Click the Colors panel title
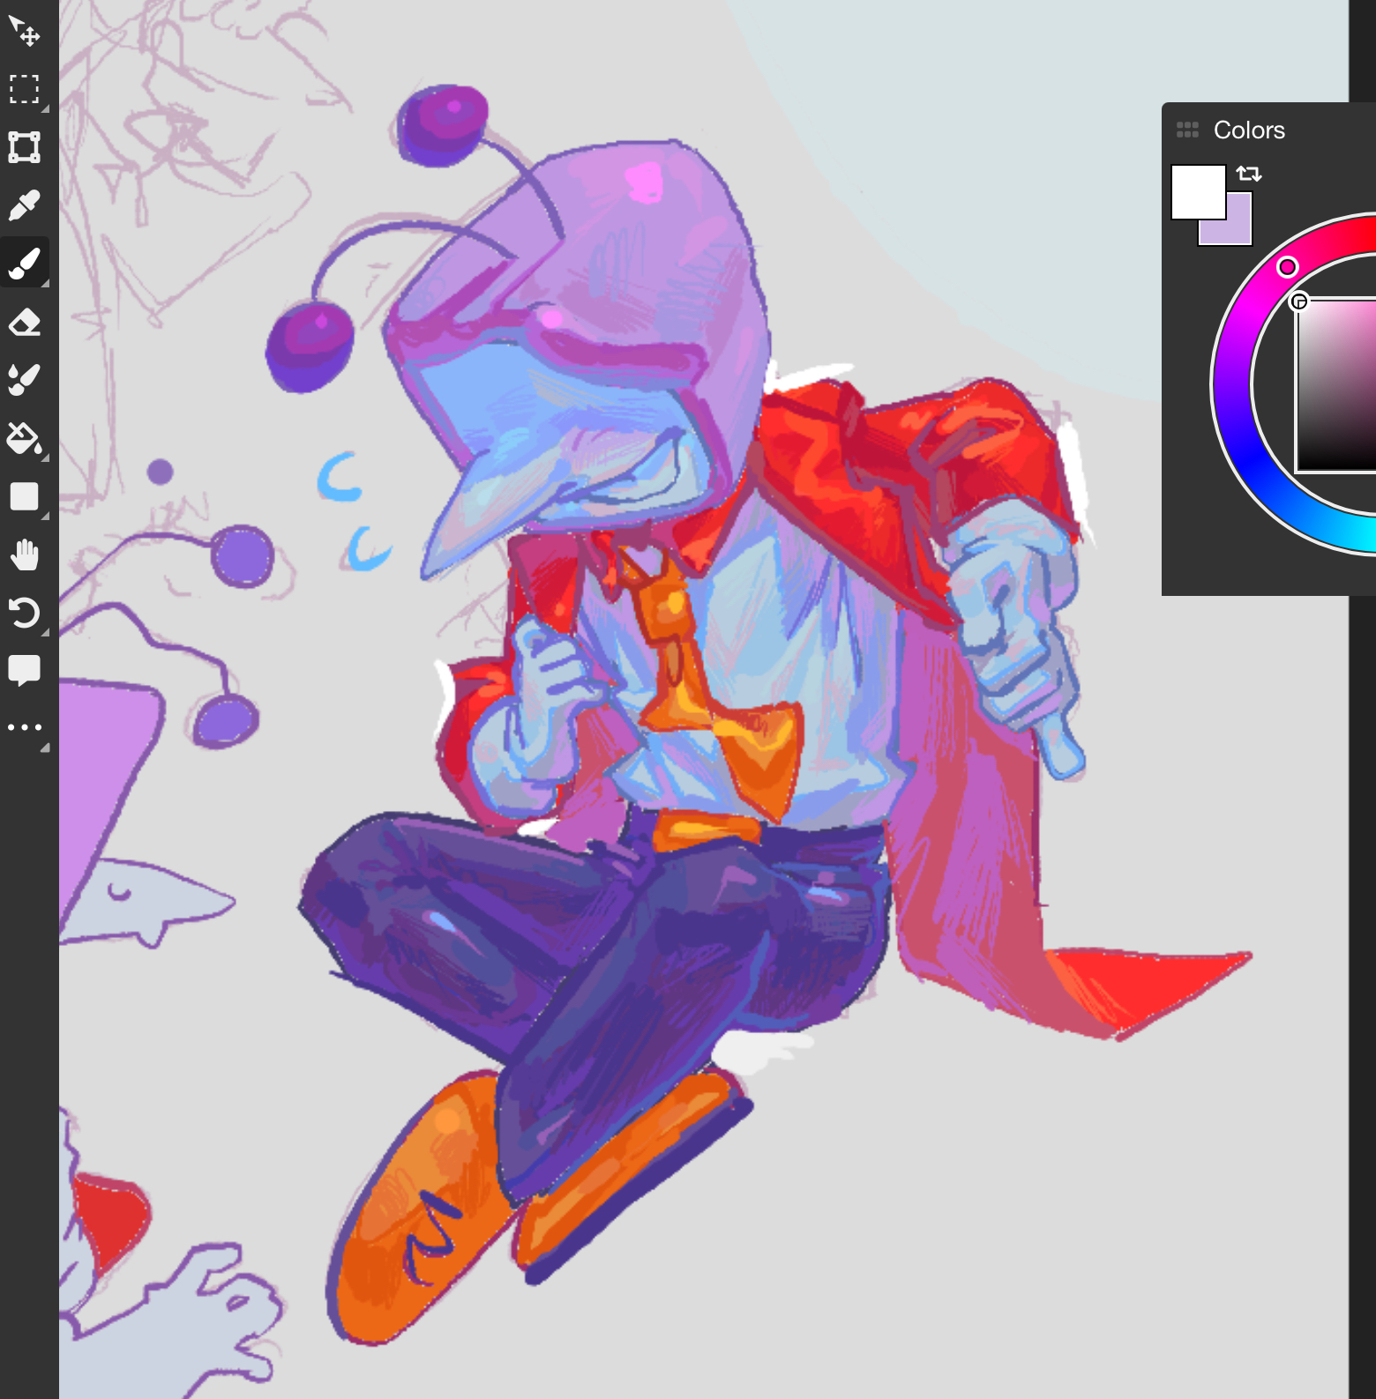 click(1249, 130)
